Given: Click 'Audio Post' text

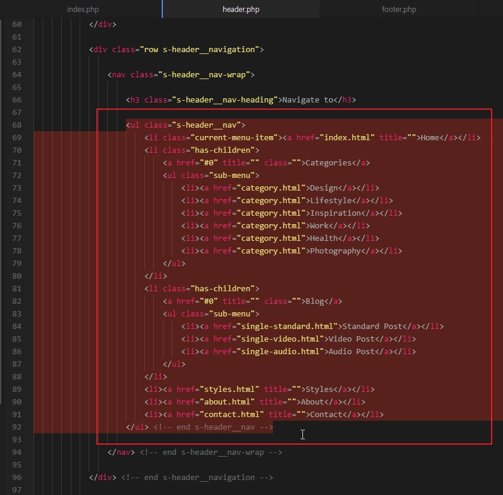Looking at the screenshot, I should [x=352, y=352].
